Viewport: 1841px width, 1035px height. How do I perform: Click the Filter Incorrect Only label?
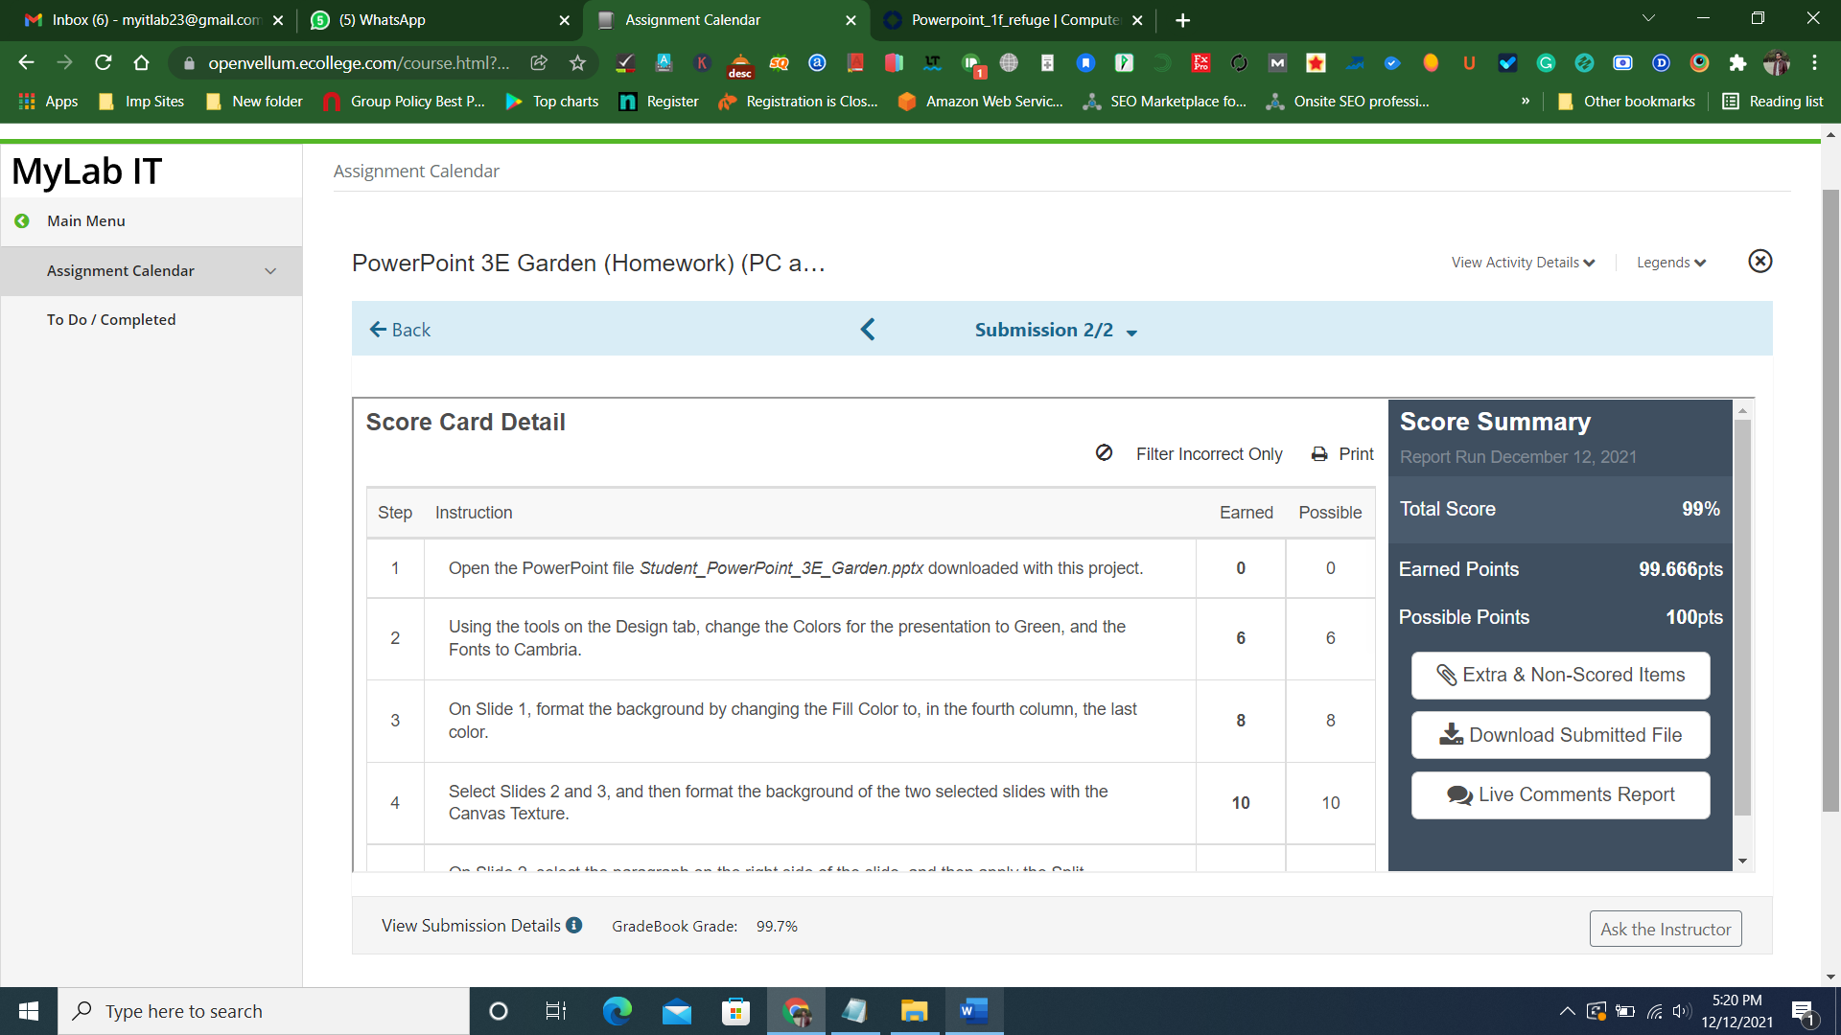(x=1209, y=454)
